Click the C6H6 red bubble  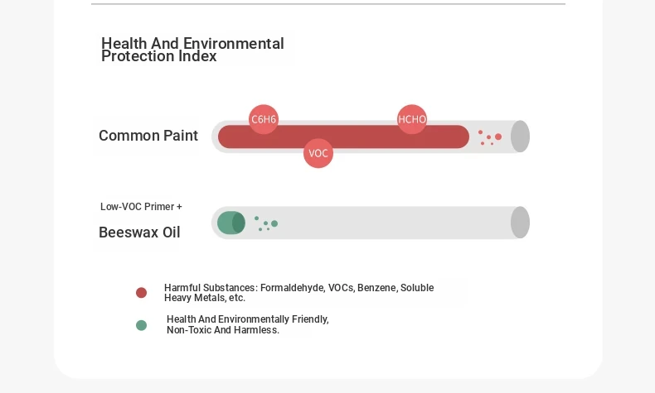coord(263,119)
